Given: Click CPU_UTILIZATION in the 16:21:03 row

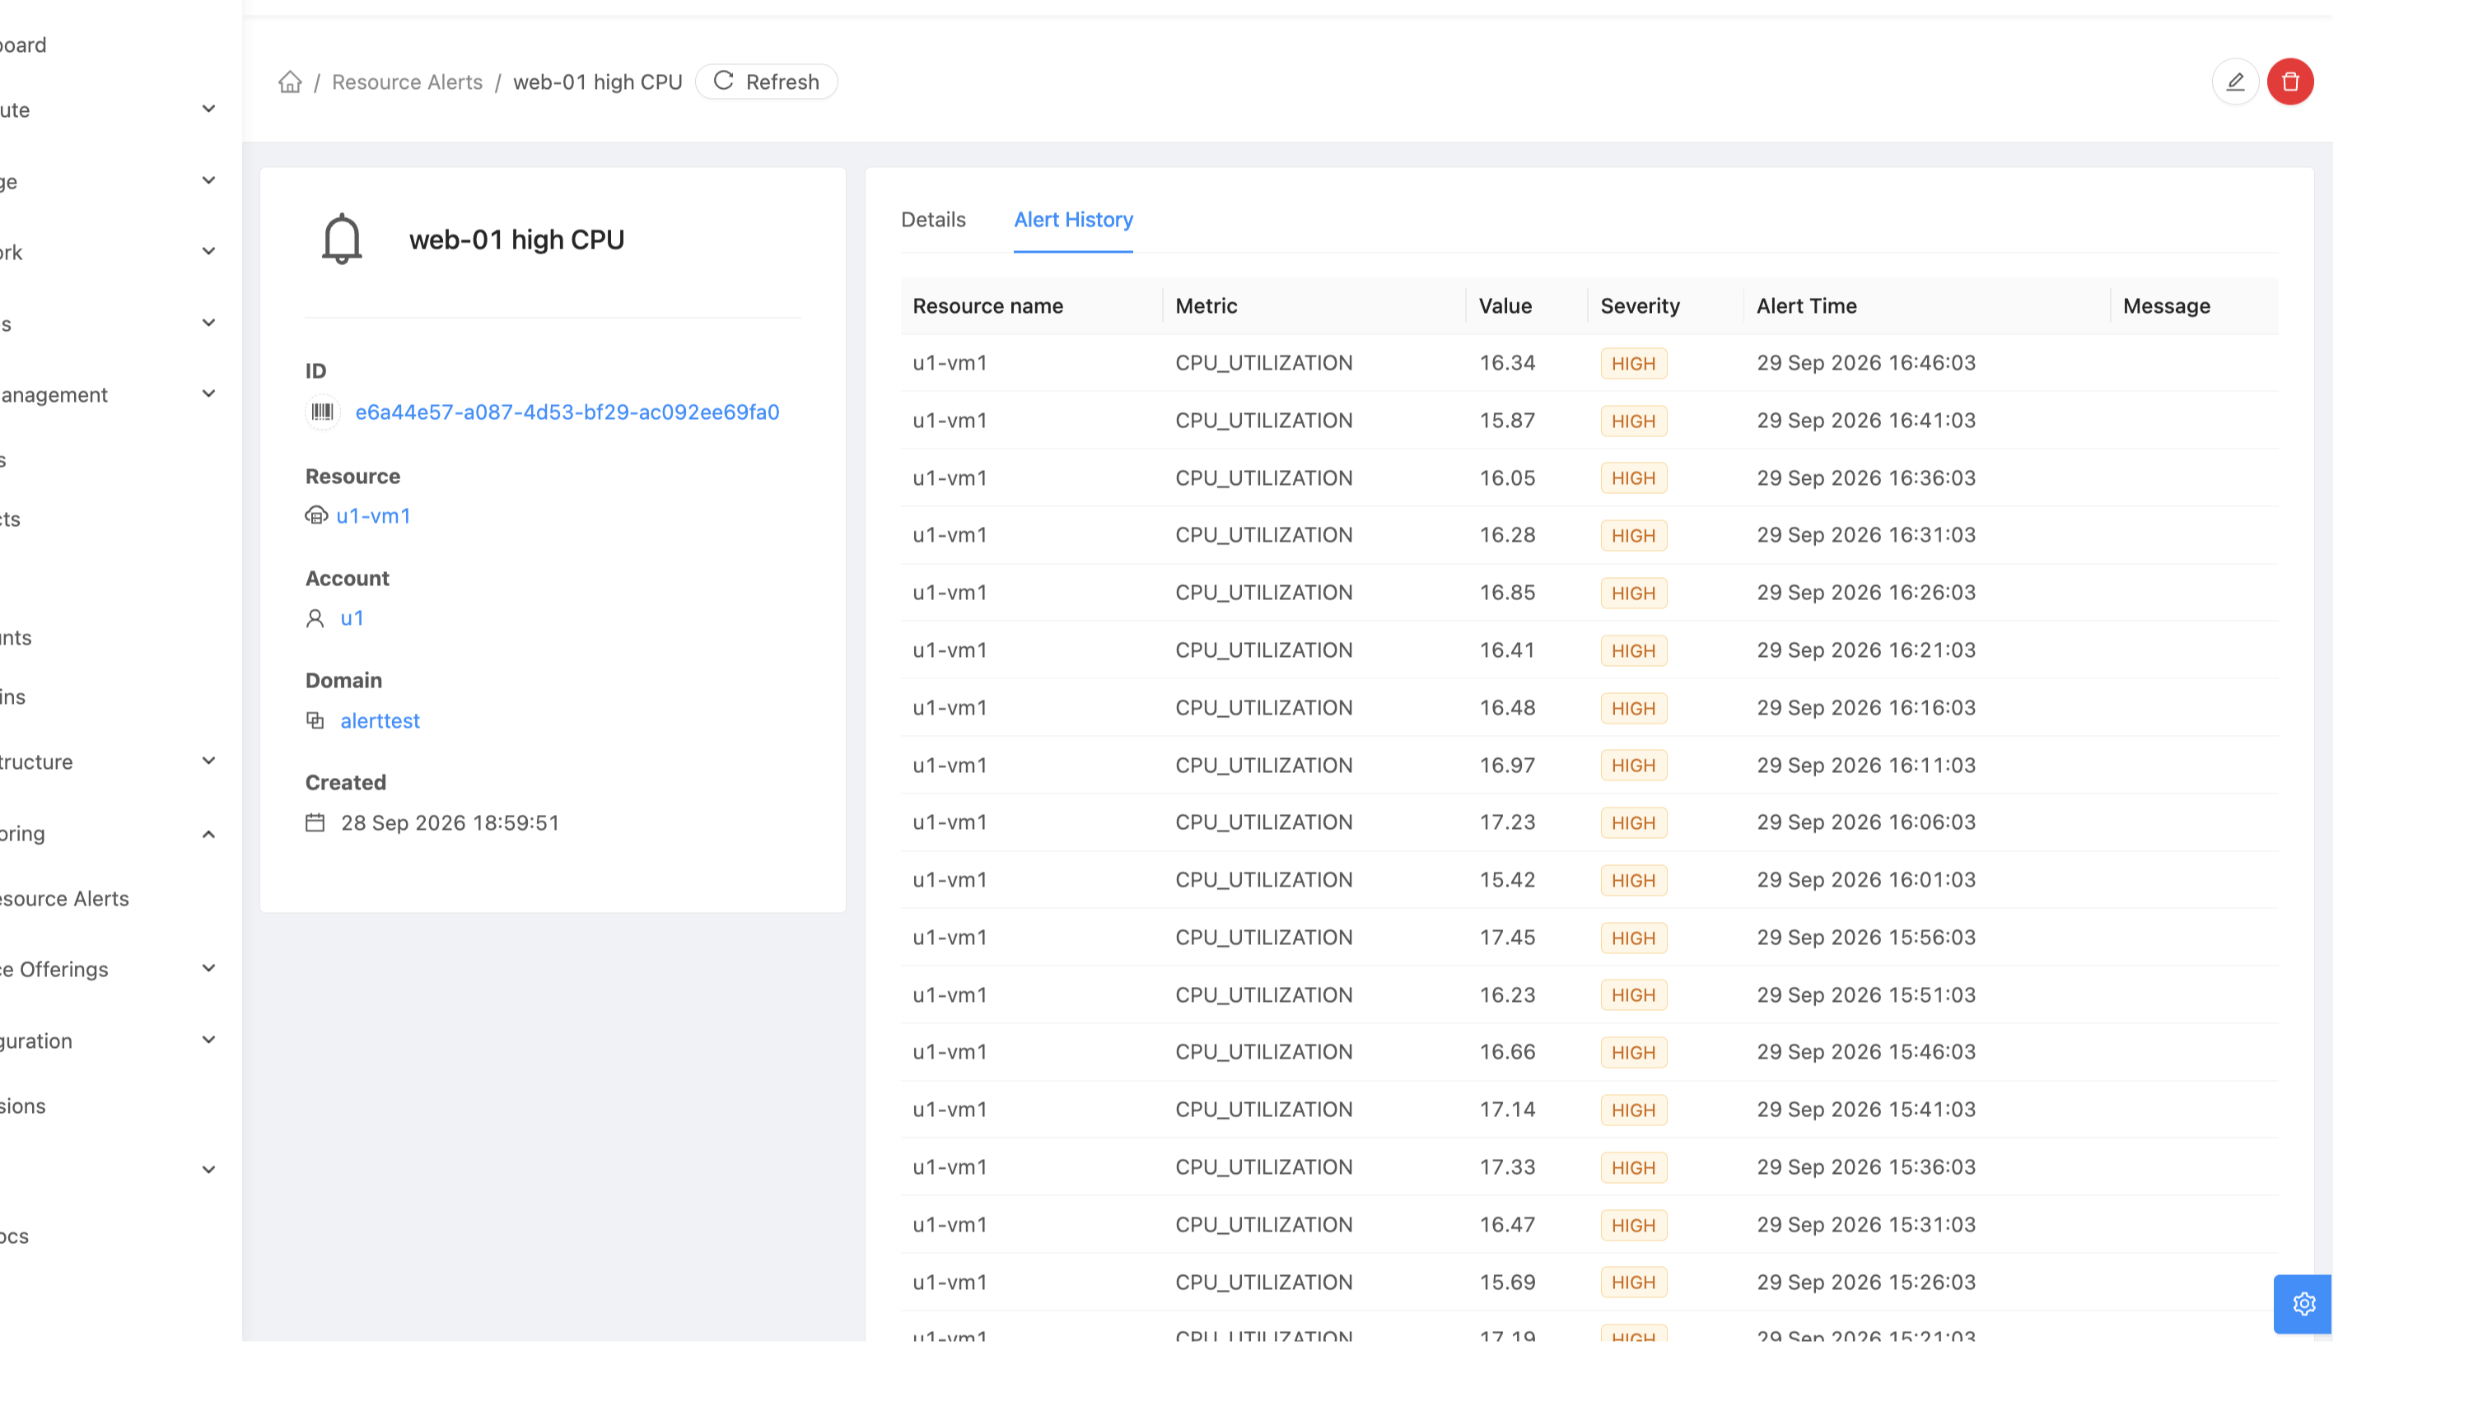Looking at the screenshot, I should pyautogui.click(x=1263, y=650).
